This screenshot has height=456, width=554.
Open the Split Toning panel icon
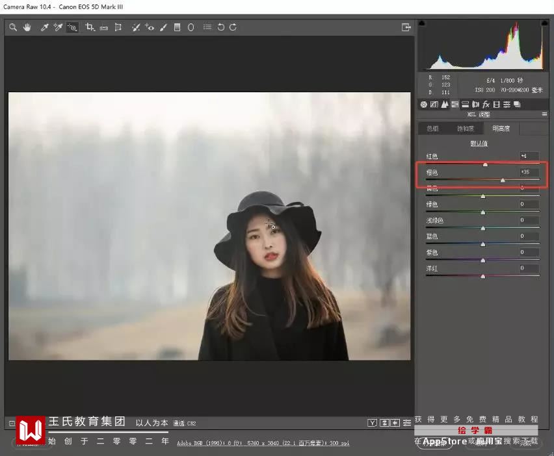point(466,105)
